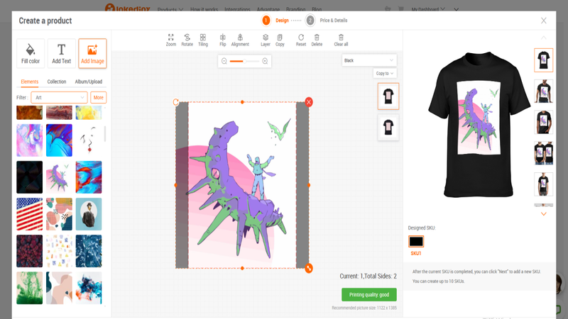Open the Black color dropdown
Viewport: 568px width, 319px height.
(369, 60)
